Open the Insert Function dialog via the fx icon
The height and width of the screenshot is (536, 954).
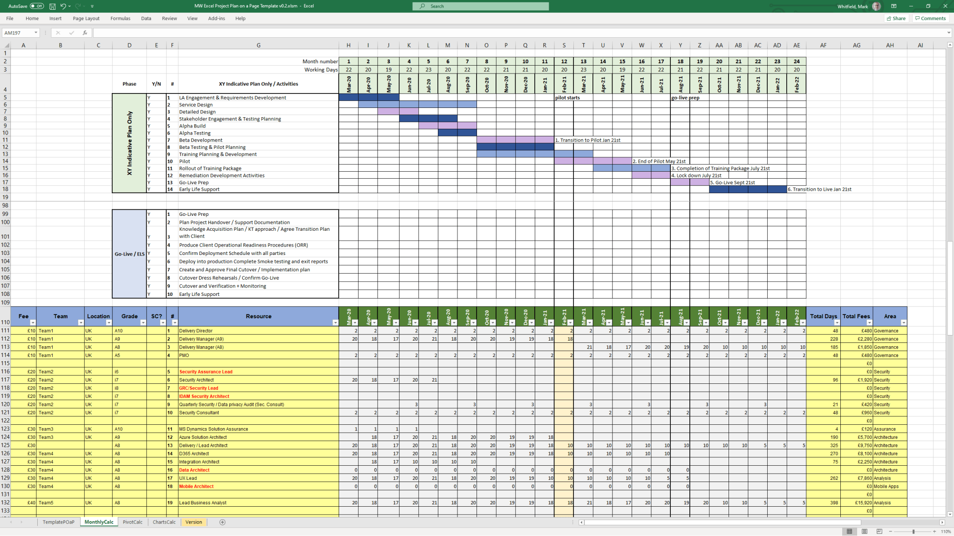[x=84, y=33]
